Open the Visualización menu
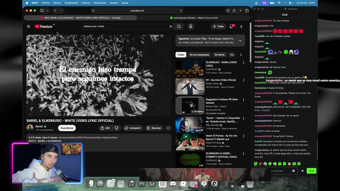The width and height of the screenshot is (340, 191). click(71, 3)
